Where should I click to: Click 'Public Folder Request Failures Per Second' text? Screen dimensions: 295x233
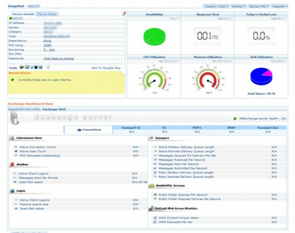[189, 199]
